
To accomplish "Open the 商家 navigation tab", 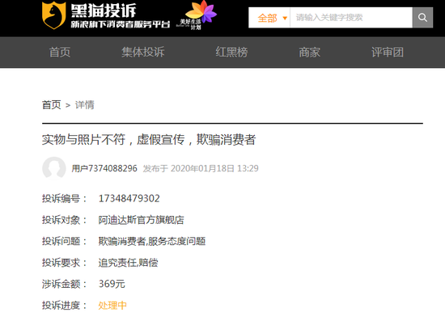I will [309, 53].
